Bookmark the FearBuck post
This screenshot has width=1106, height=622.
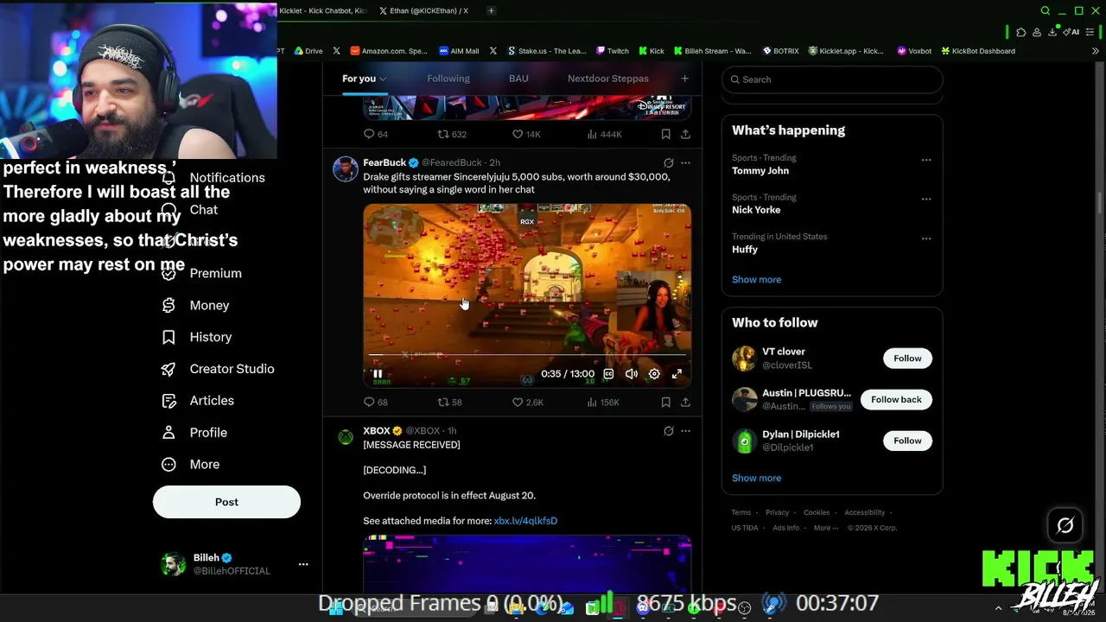[665, 403]
